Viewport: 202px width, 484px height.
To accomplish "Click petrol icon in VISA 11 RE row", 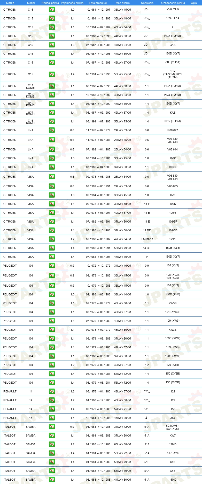I will [52, 230].
